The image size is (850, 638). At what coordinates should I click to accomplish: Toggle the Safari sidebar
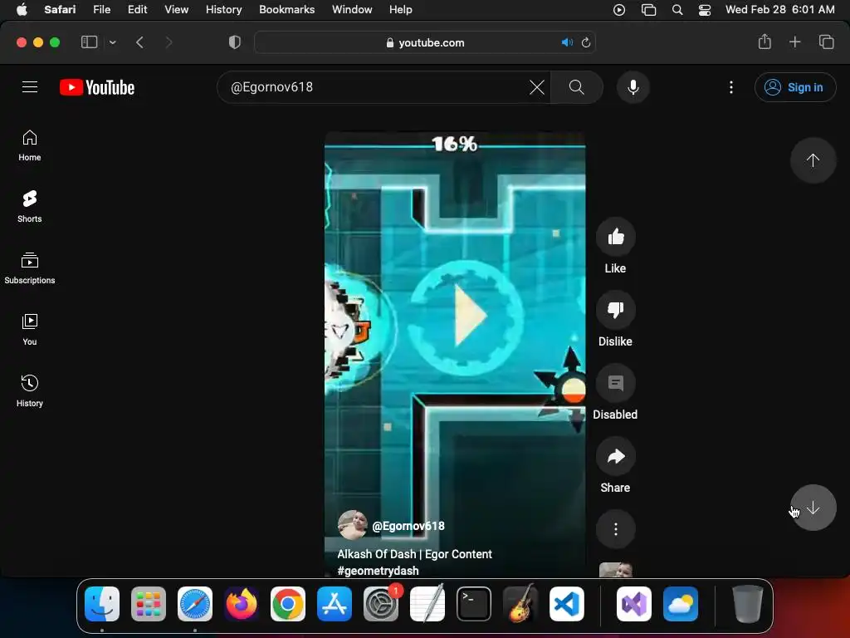tap(89, 42)
